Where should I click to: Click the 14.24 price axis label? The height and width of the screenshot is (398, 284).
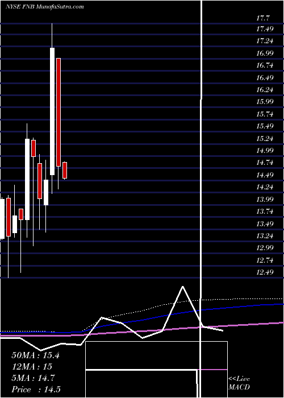pos(265,187)
